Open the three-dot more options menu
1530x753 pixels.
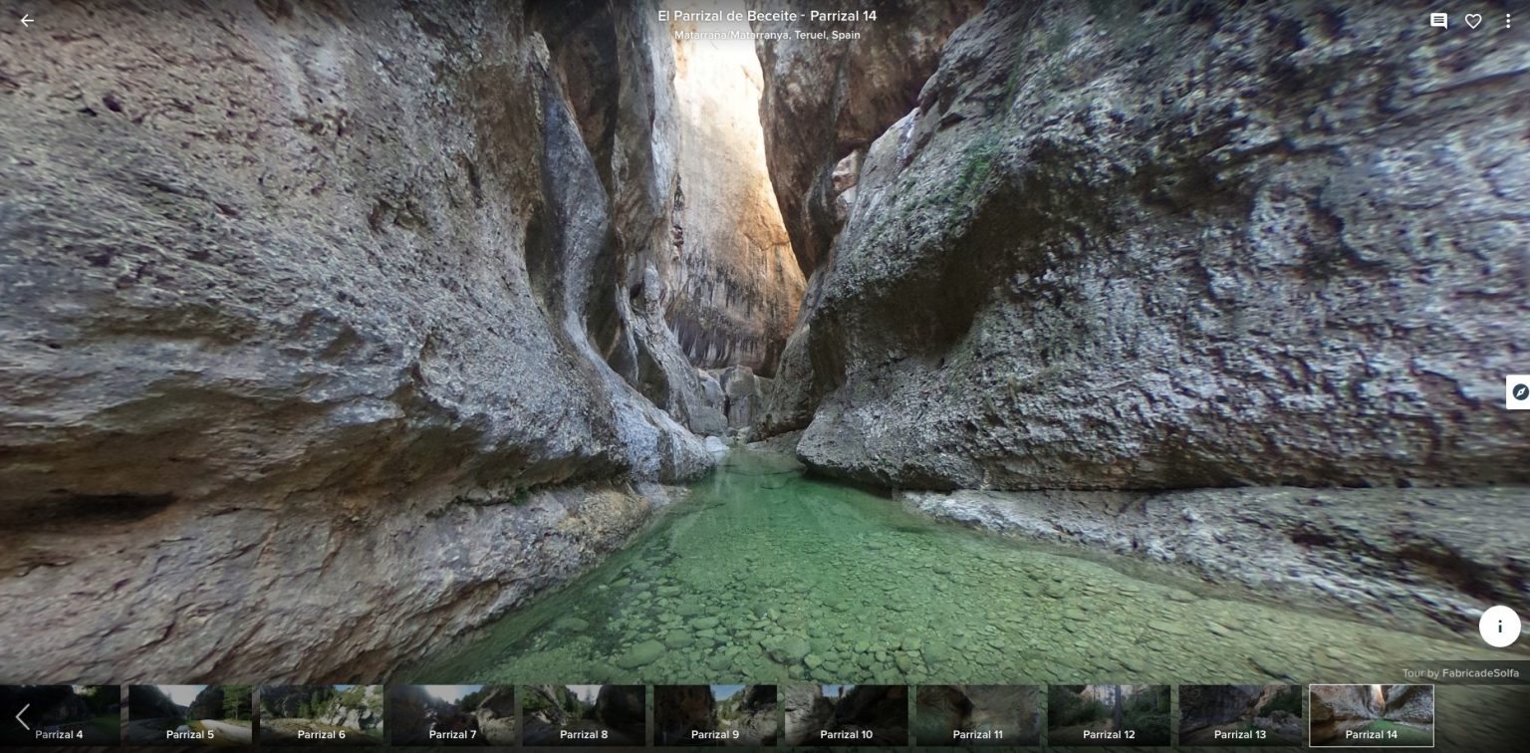pos(1508,21)
